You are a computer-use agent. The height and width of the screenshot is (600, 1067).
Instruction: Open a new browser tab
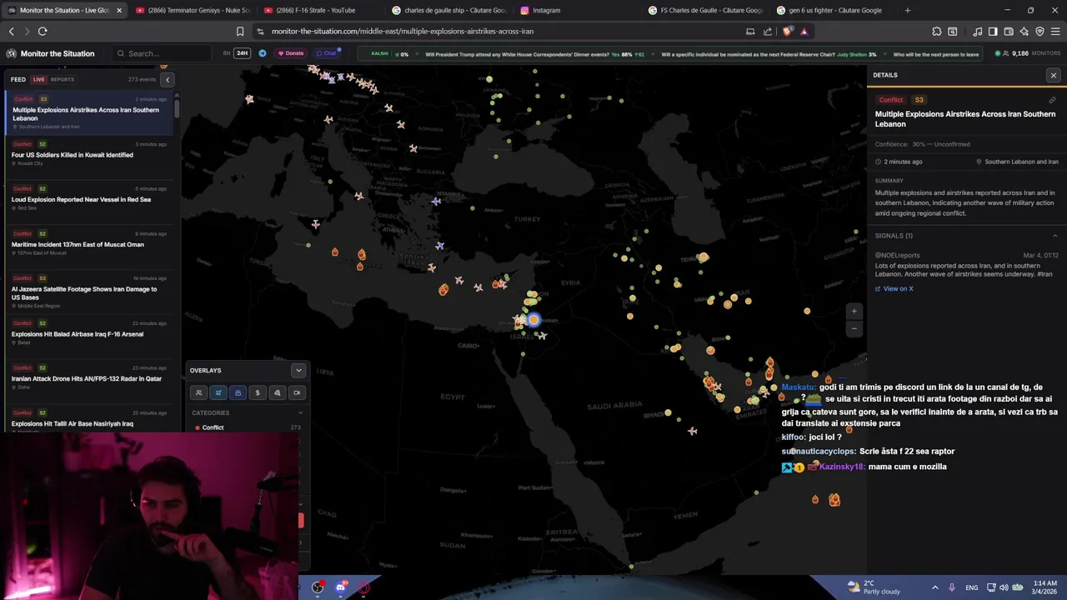[908, 10]
